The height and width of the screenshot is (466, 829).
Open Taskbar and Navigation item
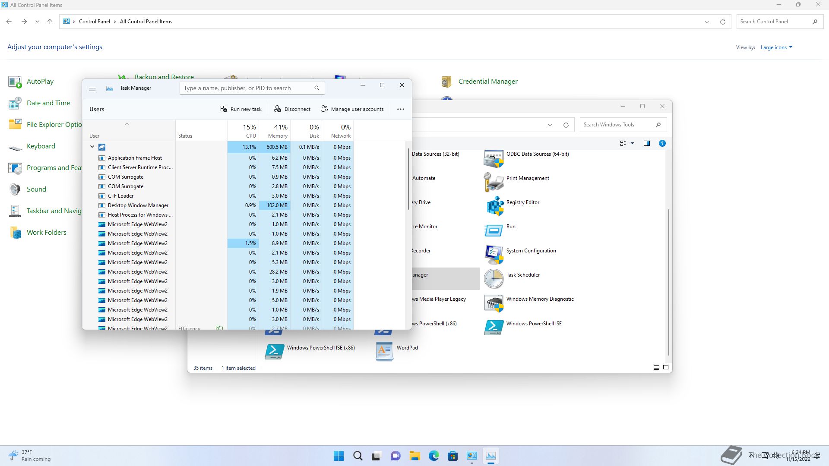[45, 211]
